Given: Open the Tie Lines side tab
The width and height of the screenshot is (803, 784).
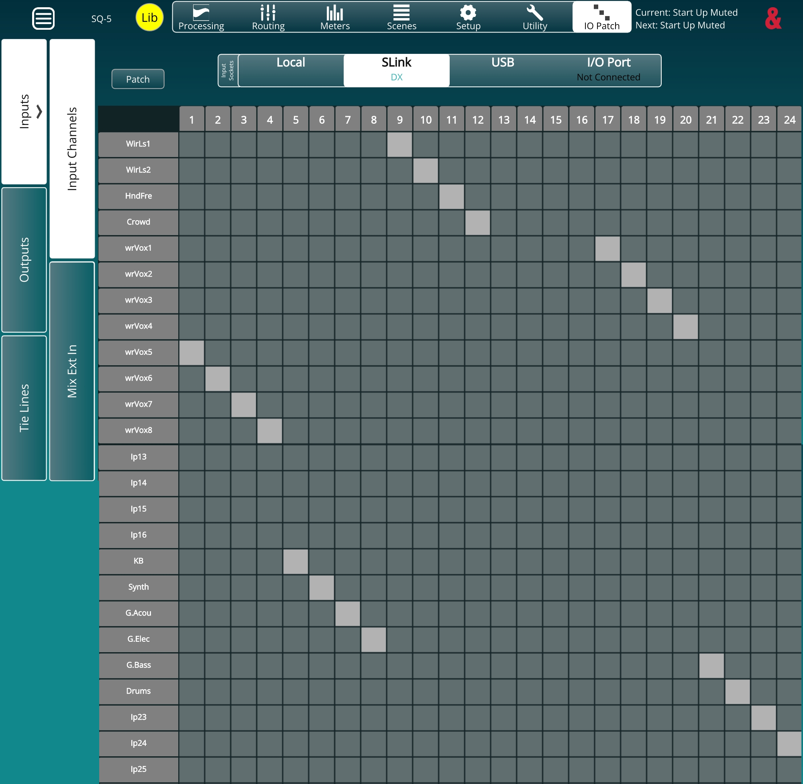Looking at the screenshot, I should [24, 408].
